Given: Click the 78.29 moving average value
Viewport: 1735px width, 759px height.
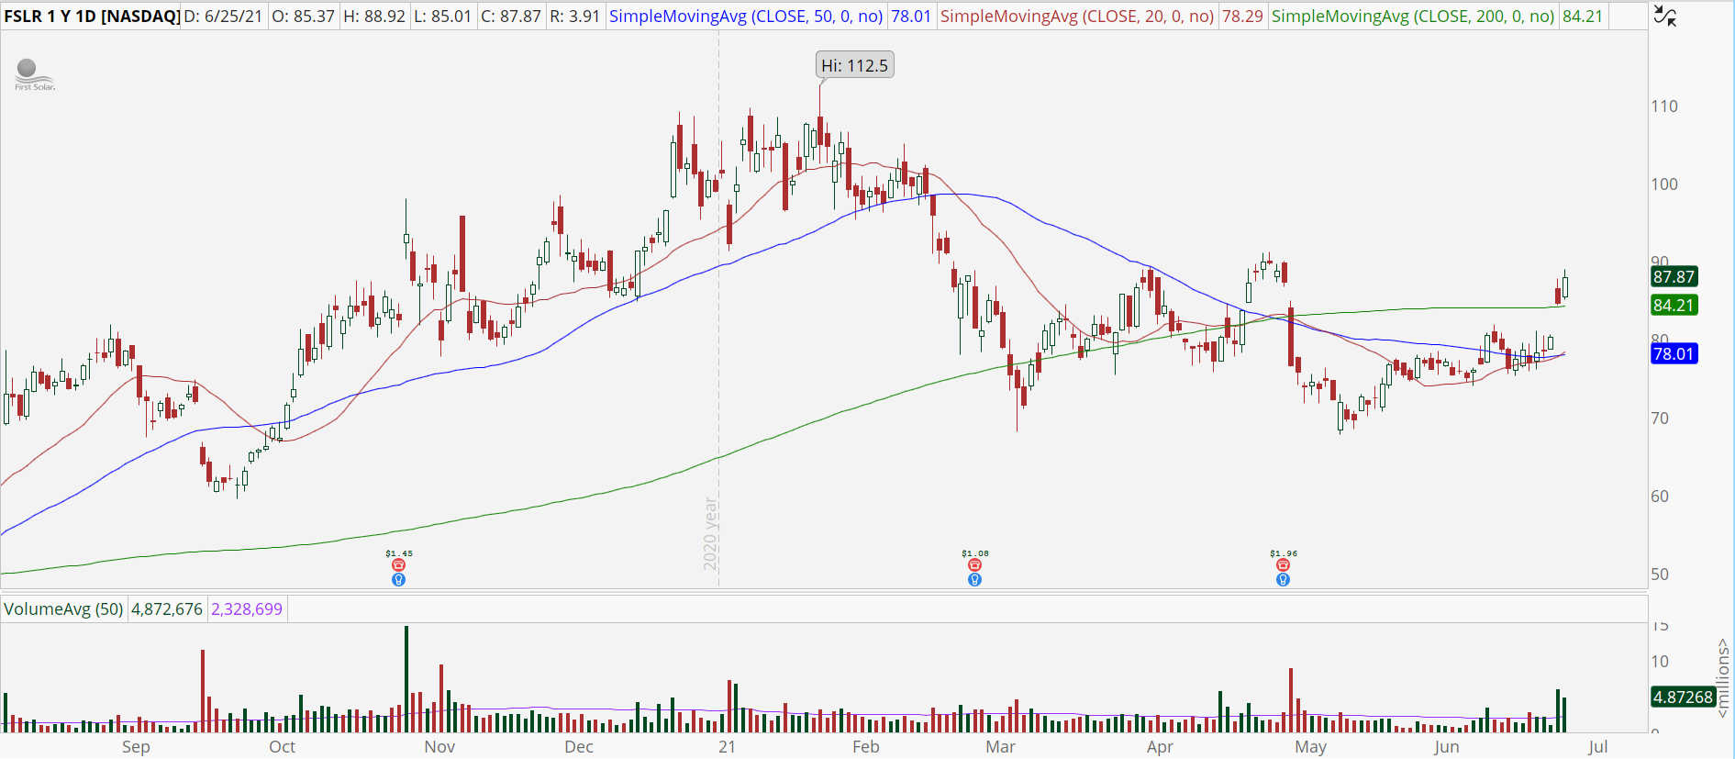Looking at the screenshot, I should [x=1242, y=17].
